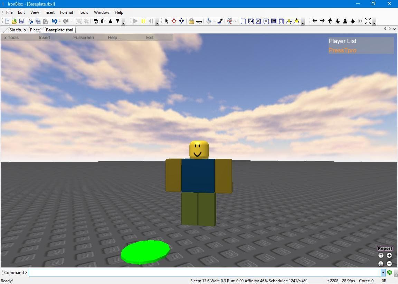Focus the Command input field
Viewport: 398px width, 284px height.
tap(205, 273)
